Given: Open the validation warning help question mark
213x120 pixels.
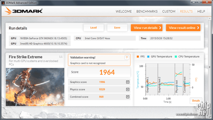Looking at the screenshot, I should click(127, 57).
